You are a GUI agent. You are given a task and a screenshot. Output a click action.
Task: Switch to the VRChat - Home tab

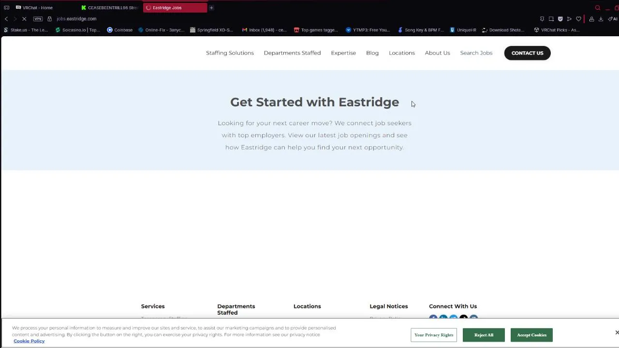tap(38, 8)
